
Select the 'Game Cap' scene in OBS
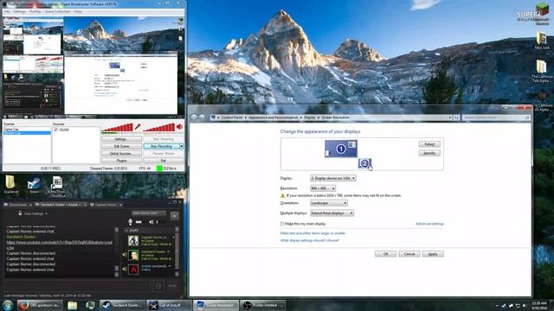[x=11, y=130]
